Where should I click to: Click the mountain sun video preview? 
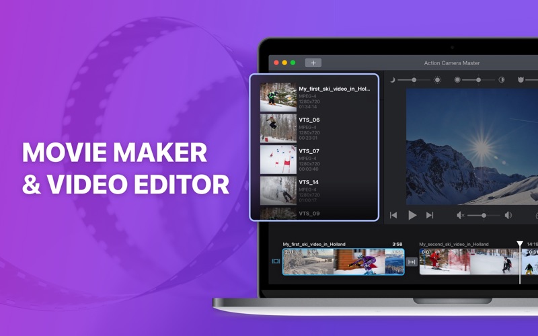pyautogui.click(x=472, y=146)
